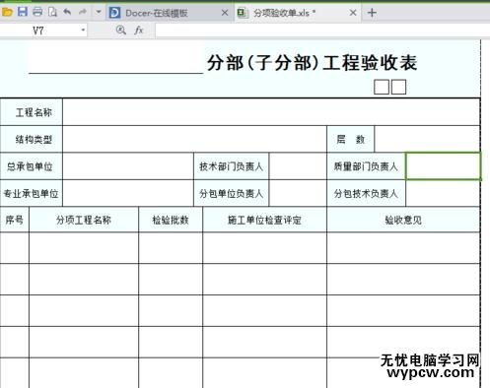Click the formula bar input area
Image resolution: width=490 pixels, height=388 pixels.
(322, 31)
